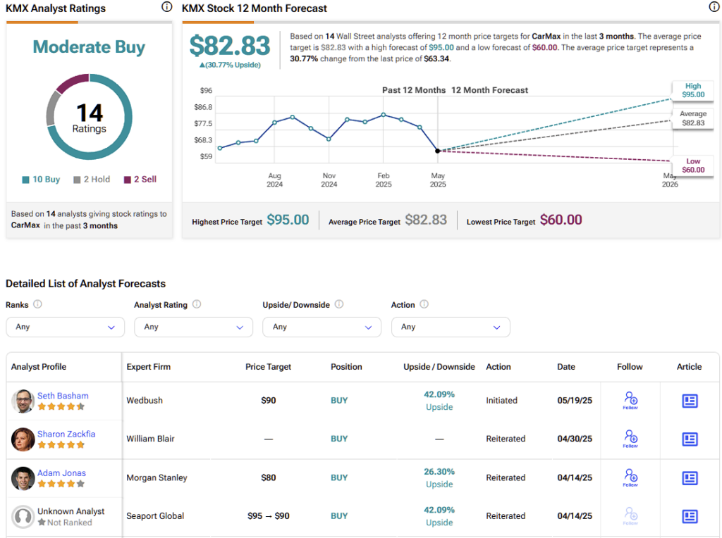
Task: Click May 2025 current price point on chart
Action: [x=437, y=151]
